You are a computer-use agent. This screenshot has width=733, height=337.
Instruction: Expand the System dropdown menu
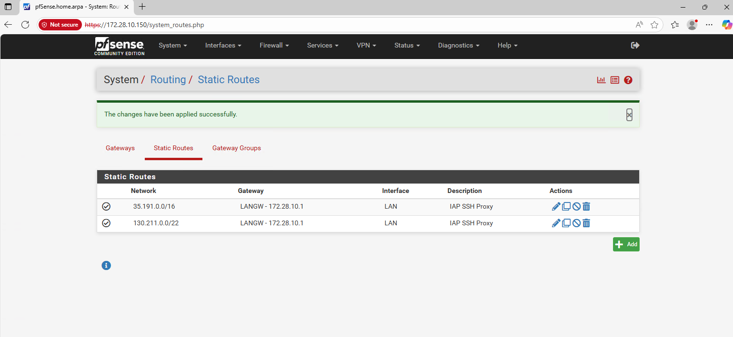172,45
